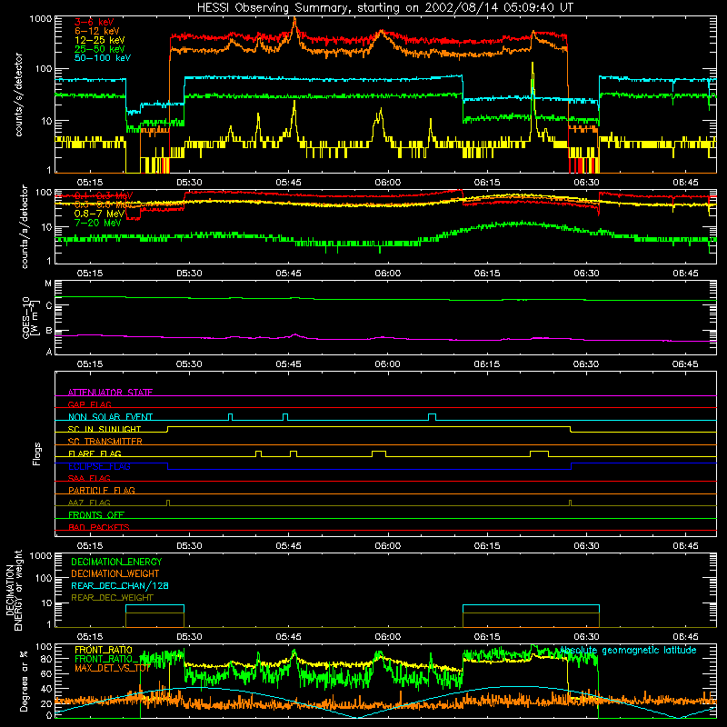The height and width of the screenshot is (727, 727).
Task: Click the DECIMATION_ENERGY legend entry
Action: [x=116, y=562]
